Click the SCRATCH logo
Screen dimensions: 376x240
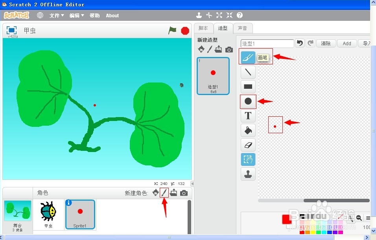click(17, 15)
